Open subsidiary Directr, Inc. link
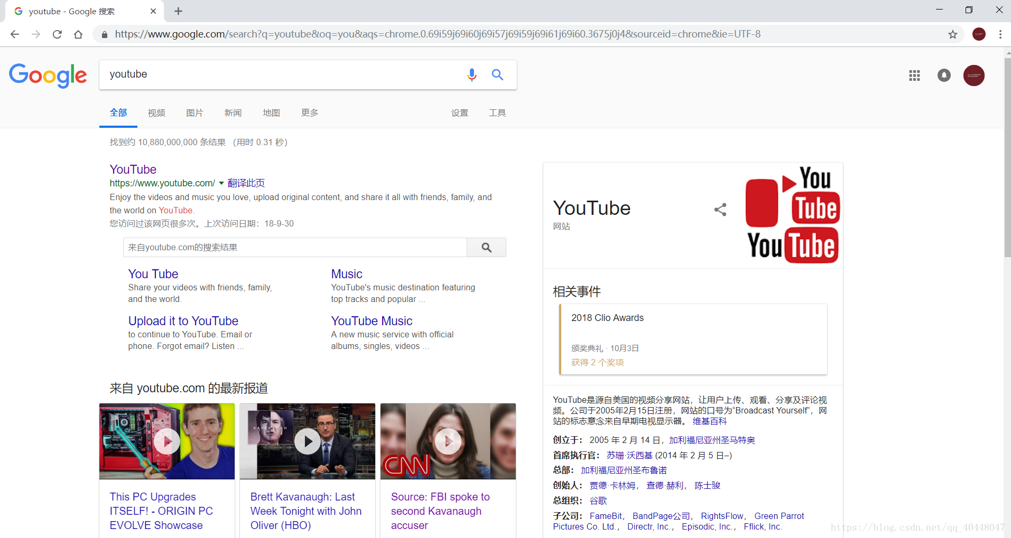Image resolution: width=1011 pixels, height=538 pixels. [649, 527]
